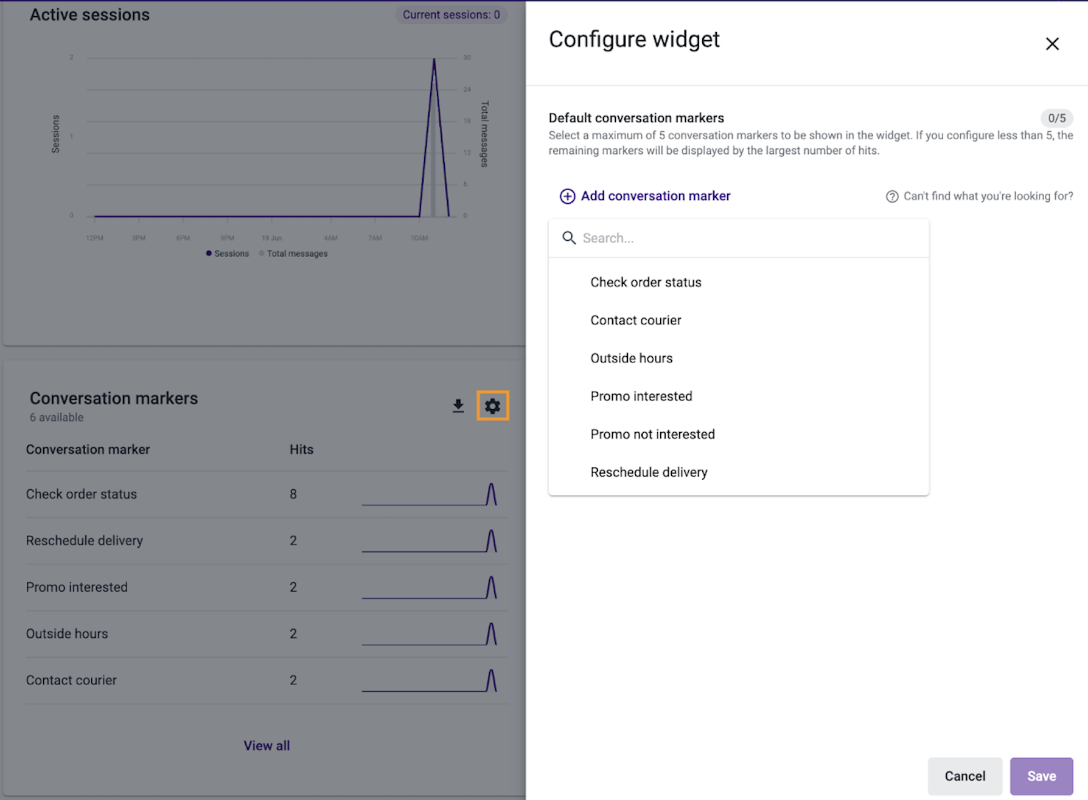
Task: Choose 'Outside hours' marker option
Action: [631, 358]
